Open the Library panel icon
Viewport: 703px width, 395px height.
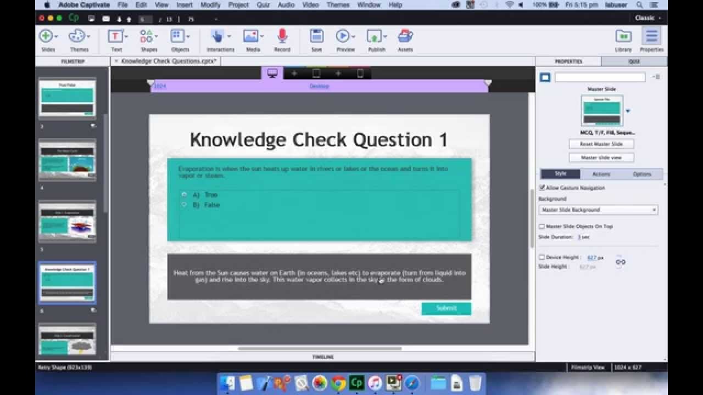(x=623, y=36)
